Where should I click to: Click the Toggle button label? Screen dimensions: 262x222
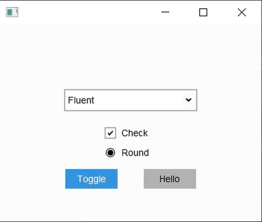(x=92, y=179)
